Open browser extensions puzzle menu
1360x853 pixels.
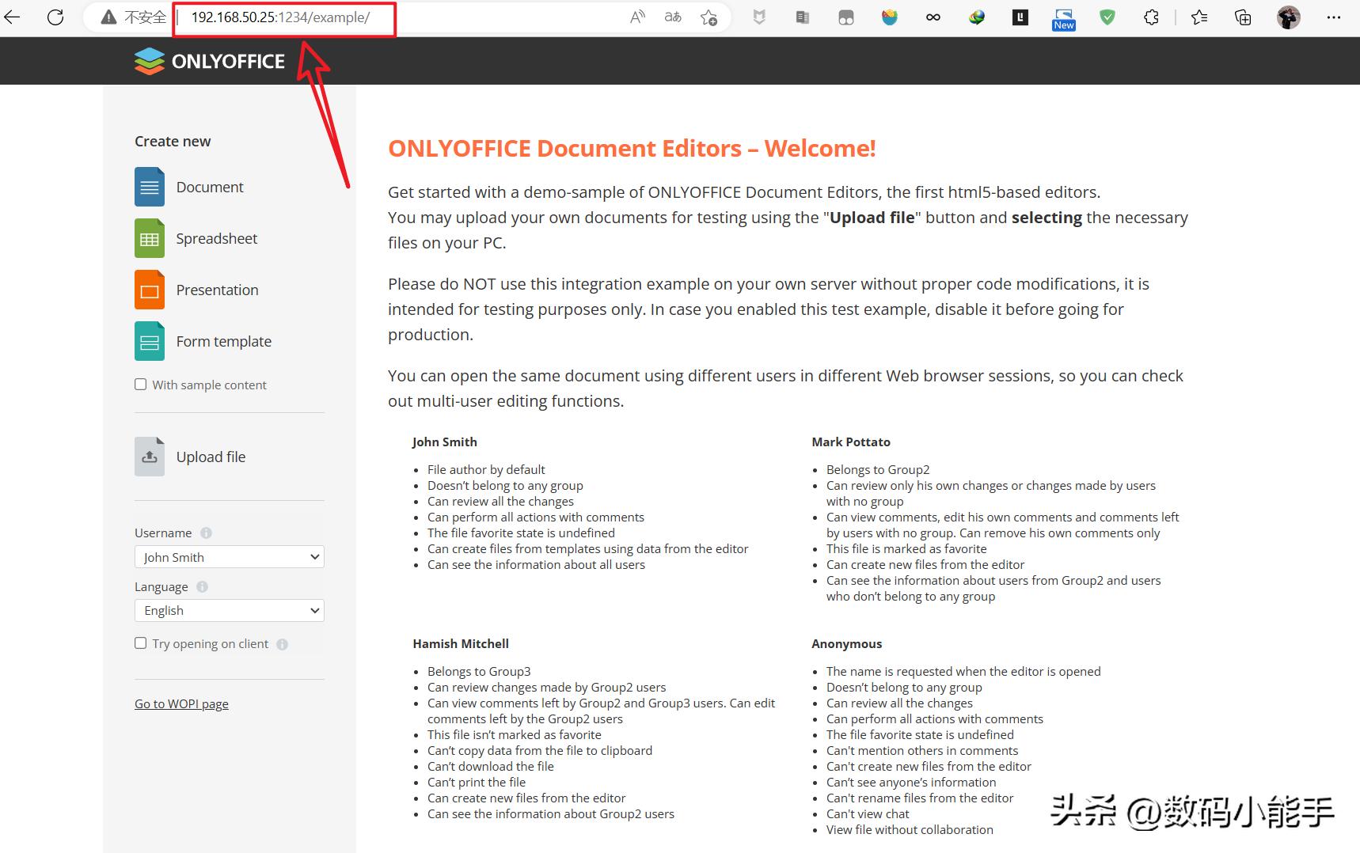1151,17
